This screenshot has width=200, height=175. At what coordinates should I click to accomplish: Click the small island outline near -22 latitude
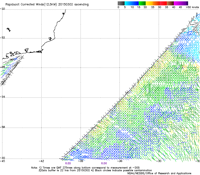[x=50, y=38]
